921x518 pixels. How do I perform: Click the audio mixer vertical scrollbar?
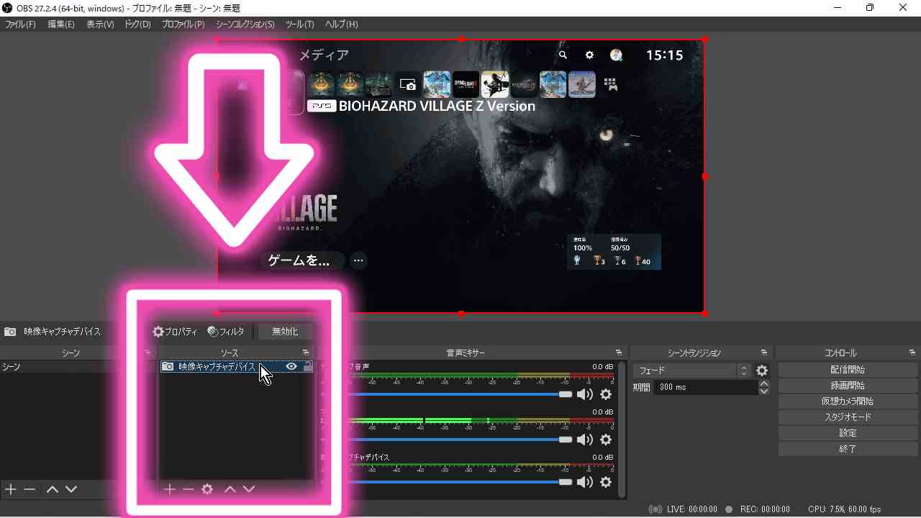pyautogui.click(x=622, y=429)
